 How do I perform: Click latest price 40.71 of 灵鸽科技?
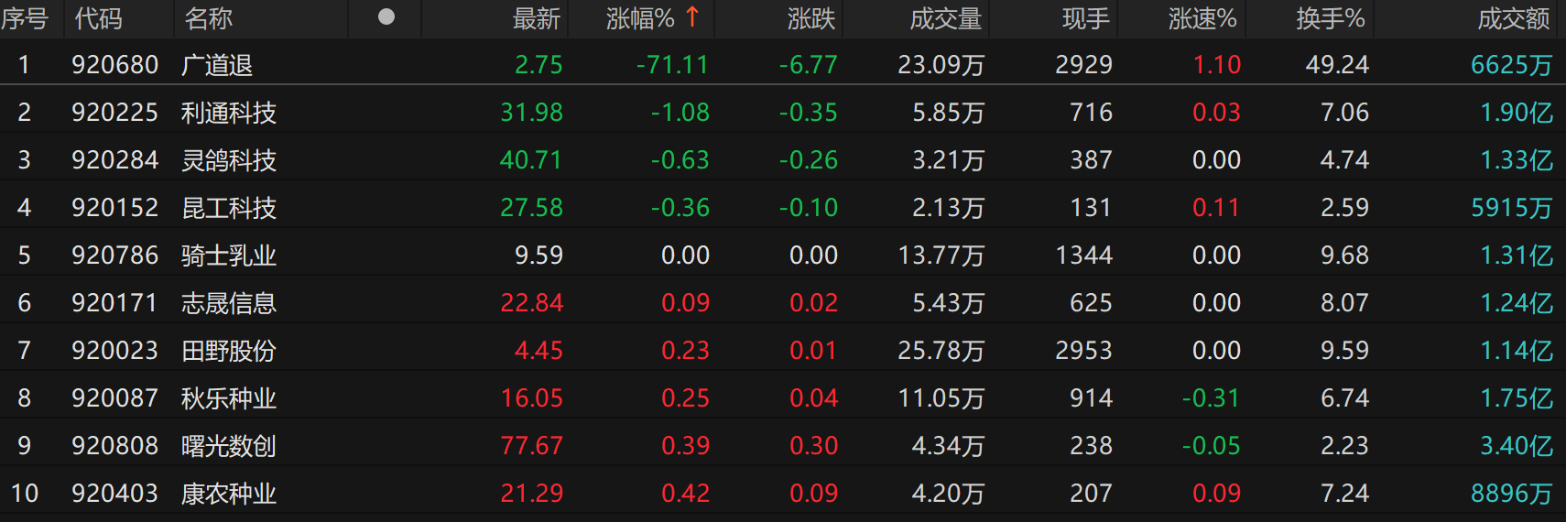[531, 160]
